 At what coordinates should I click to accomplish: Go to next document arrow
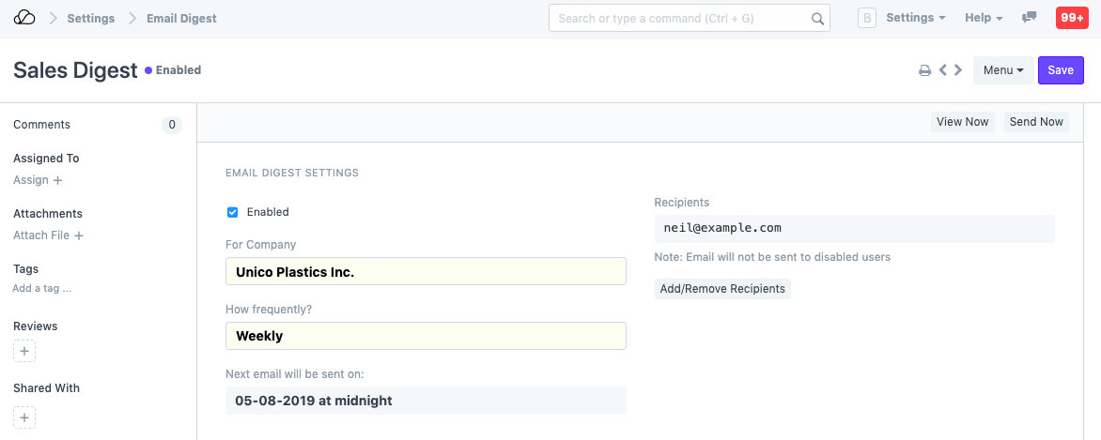point(958,70)
